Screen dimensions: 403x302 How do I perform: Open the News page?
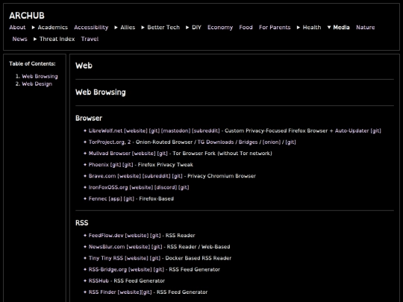[x=20, y=39]
